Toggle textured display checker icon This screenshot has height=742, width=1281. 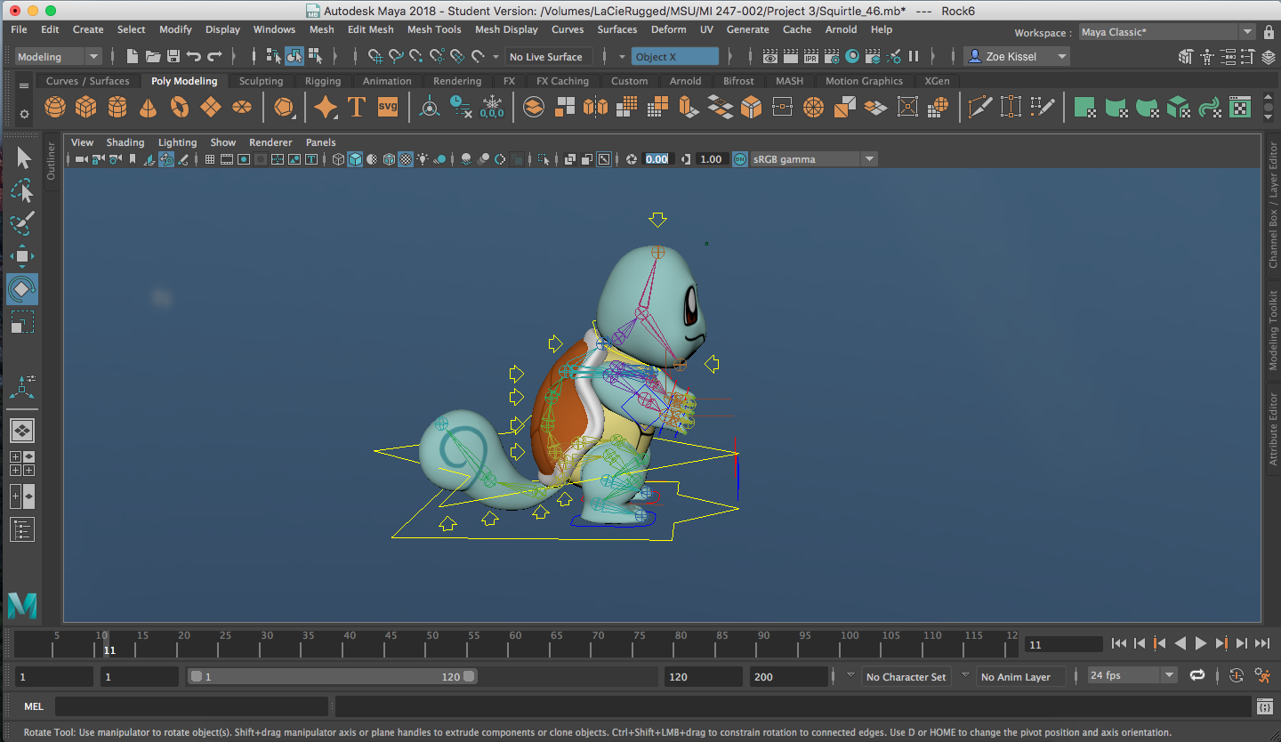pos(406,159)
